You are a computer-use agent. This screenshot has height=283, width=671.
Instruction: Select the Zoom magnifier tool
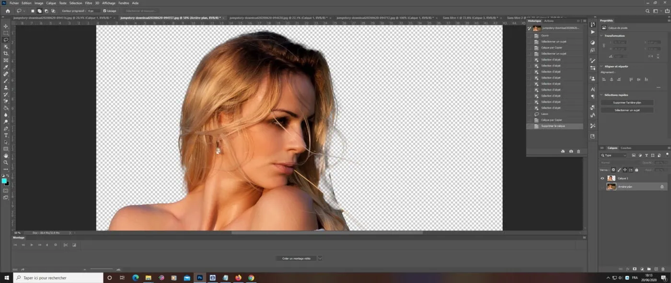tap(6, 162)
